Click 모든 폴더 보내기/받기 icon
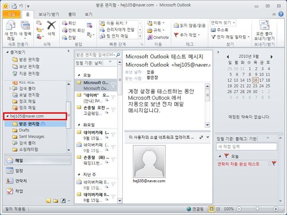 point(264,30)
